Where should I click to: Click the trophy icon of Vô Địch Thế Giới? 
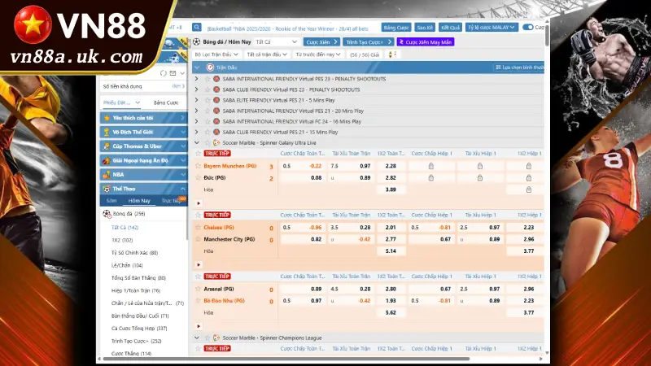click(x=107, y=132)
